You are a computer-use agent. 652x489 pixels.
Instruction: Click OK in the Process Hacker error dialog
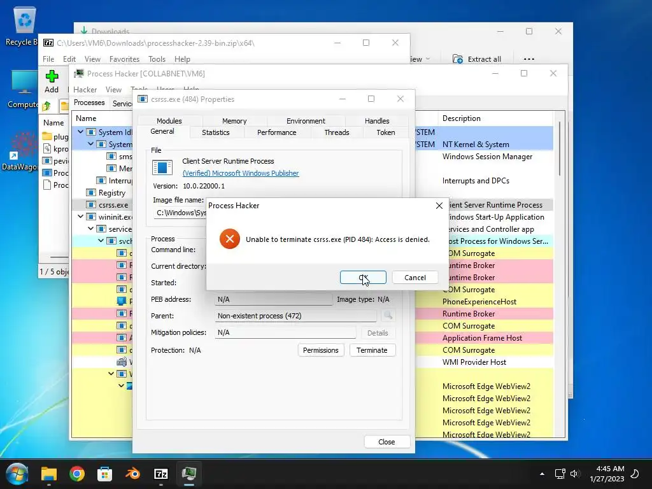[363, 278]
